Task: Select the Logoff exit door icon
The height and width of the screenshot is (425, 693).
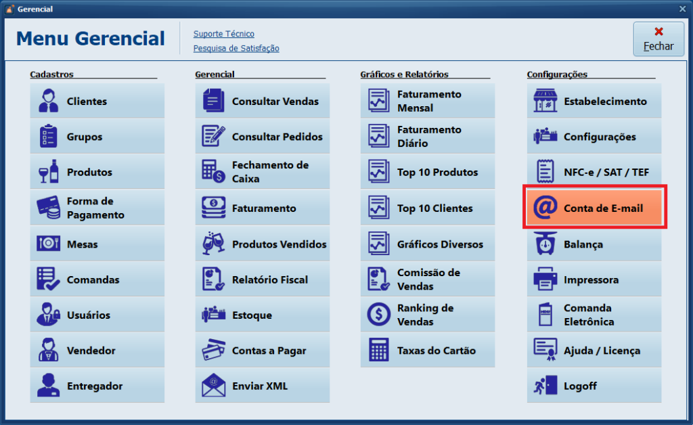Action: click(545, 386)
